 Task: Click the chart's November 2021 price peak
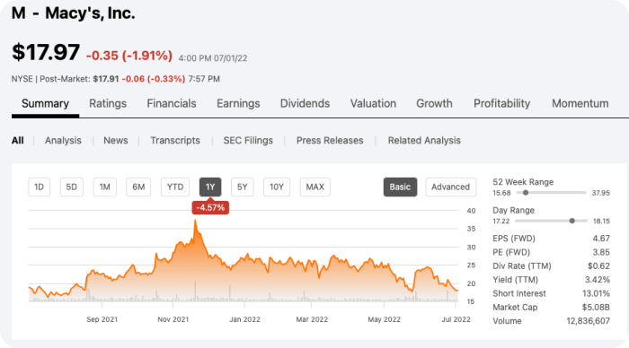(x=195, y=221)
